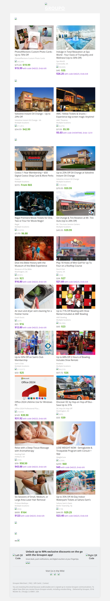Click the middle social icon under Visit Us in the Wild

(55, 574)
